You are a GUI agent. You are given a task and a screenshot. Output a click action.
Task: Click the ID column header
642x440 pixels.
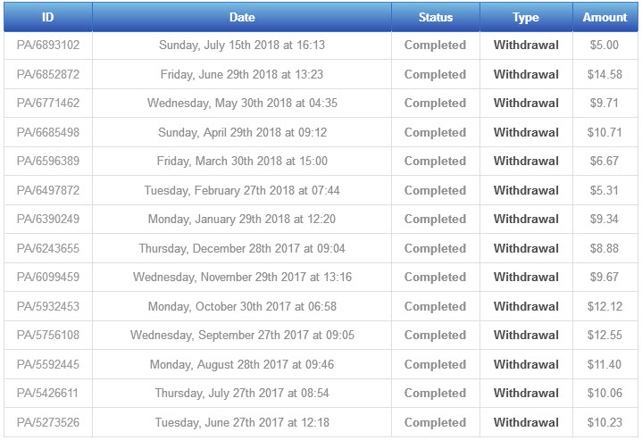(47, 17)
